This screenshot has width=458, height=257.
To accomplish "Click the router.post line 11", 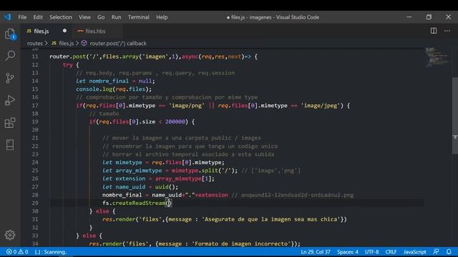I will tap(153, 56).
